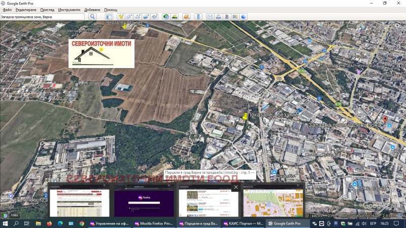Add a polygon using the toolbar icon
The image size is (406, 228).
tap(129, 17)
